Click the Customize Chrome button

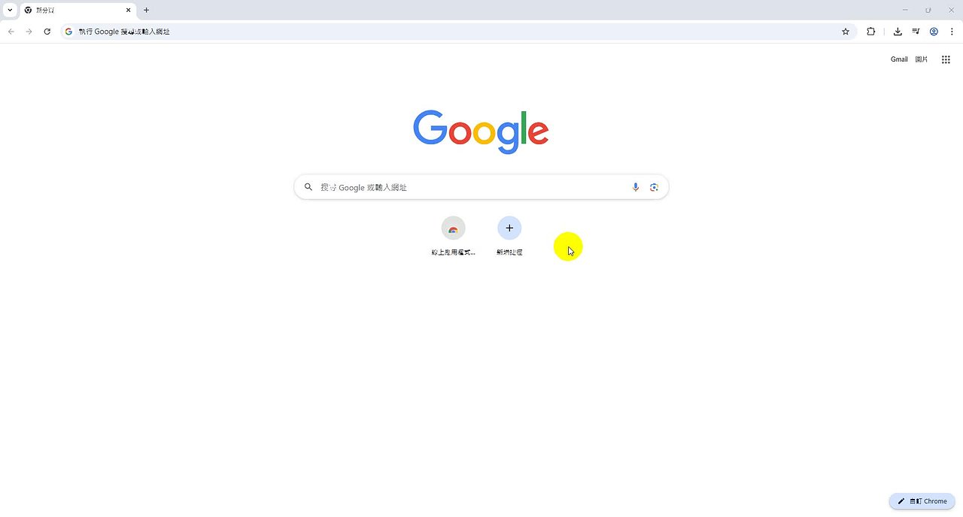tap(922, 501)
